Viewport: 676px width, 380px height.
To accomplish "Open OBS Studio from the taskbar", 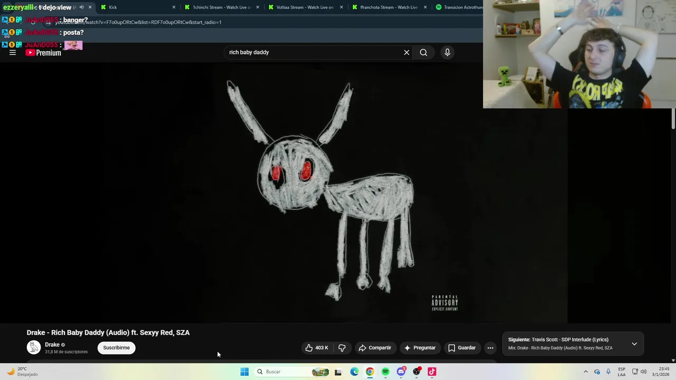I will 417,372.
